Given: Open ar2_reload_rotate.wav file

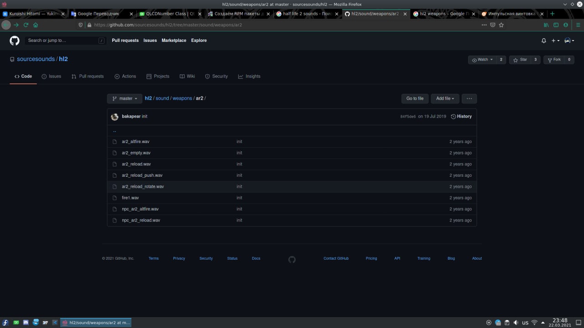Looking at the screenshot, I should click(143, 187).
